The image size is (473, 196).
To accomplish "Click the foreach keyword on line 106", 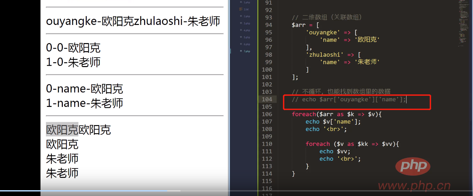I will click(x=304, y=114).
